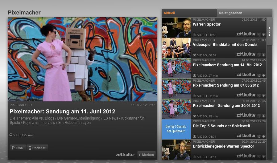This screenshot has width=277, height=163.
Task: Open info for Videospiel-Blinddate mit den Donots
Action: click(x=259, y=55)
